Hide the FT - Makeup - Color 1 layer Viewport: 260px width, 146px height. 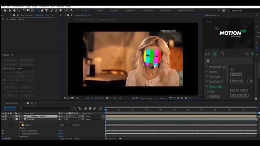coord(3,116)
